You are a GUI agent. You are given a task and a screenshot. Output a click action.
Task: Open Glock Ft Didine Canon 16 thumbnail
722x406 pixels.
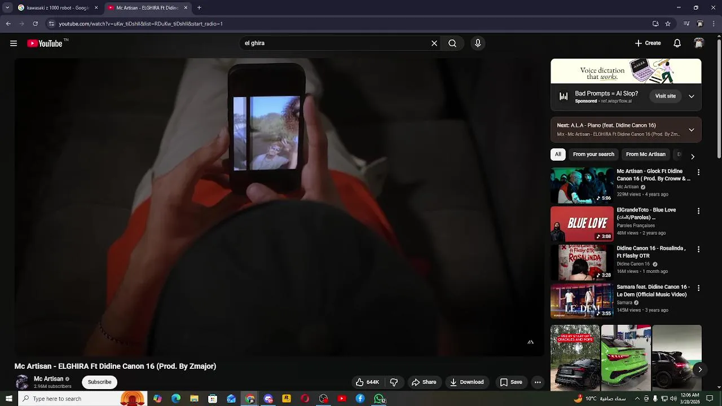(x=582, y=185)
